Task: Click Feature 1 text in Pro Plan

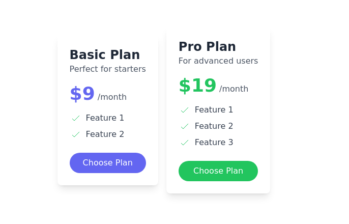Action: coord(214,110)
